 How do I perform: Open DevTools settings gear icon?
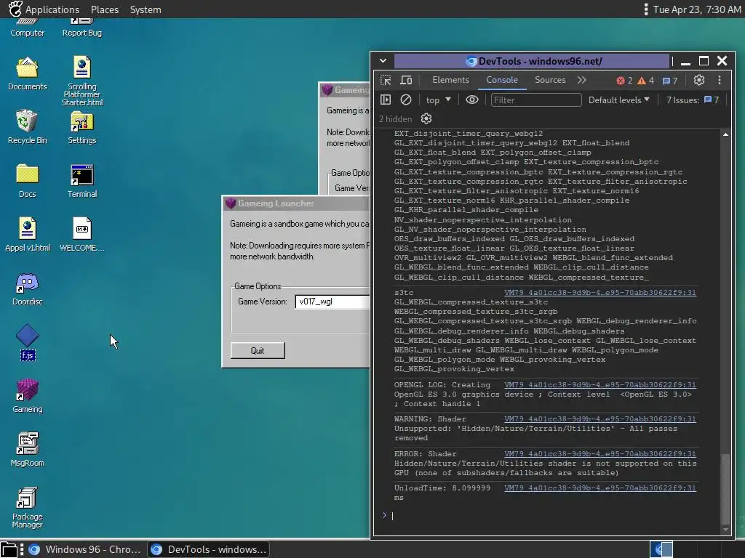(699, 80)
